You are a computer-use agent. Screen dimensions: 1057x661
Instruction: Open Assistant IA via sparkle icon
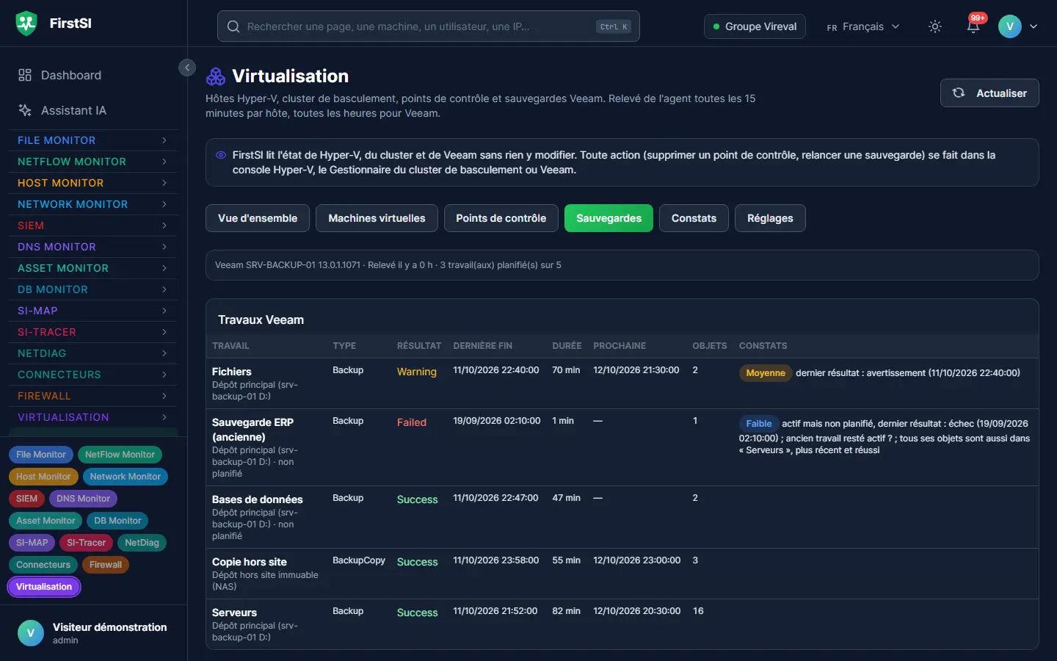pos(25,110)
